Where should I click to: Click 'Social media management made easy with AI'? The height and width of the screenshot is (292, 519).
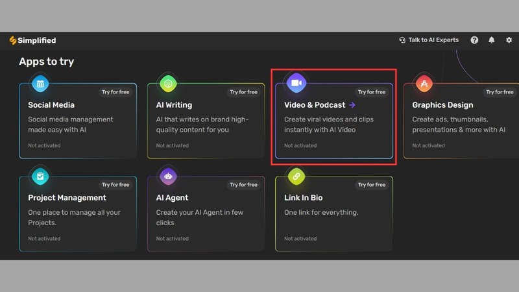[x=71, y=125]
